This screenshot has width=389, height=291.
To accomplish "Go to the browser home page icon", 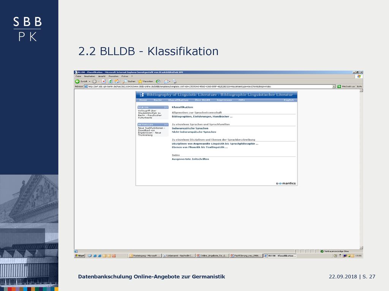I will pos(117,81).
